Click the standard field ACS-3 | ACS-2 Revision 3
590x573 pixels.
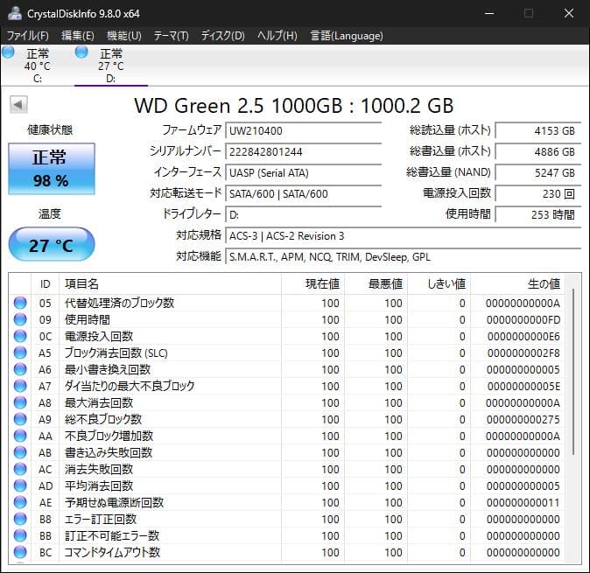click(x=404, y=236)
